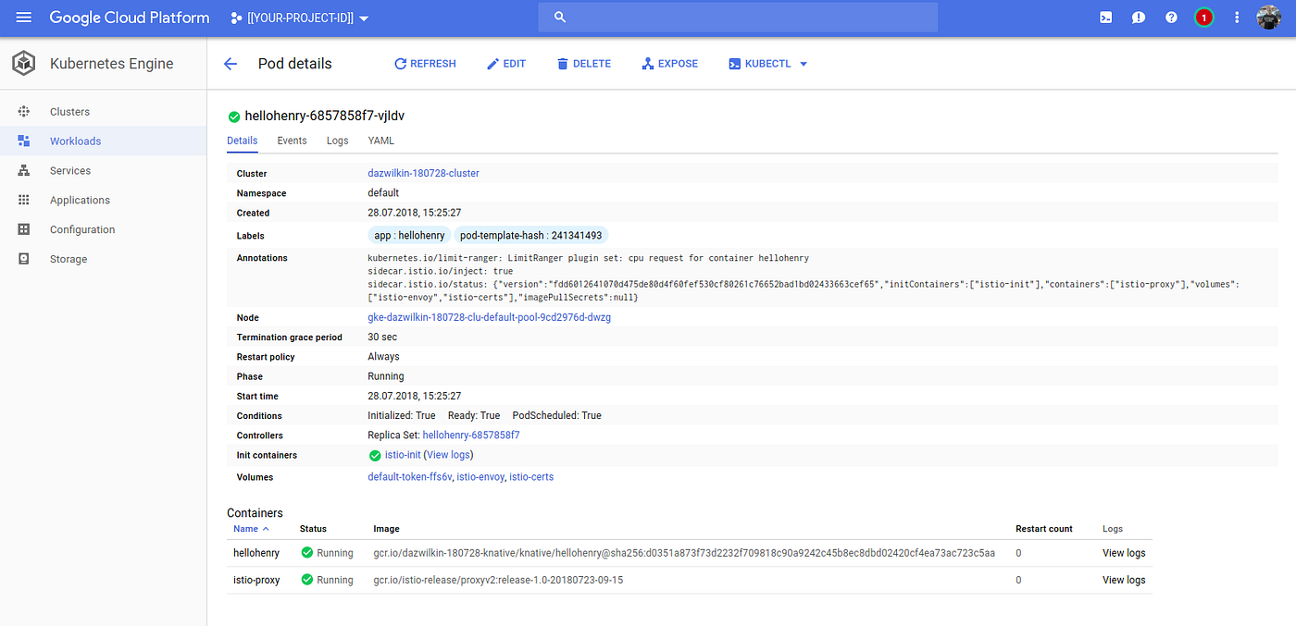
Task: Click Google Cloud Platform title
Action: point(130,18)
